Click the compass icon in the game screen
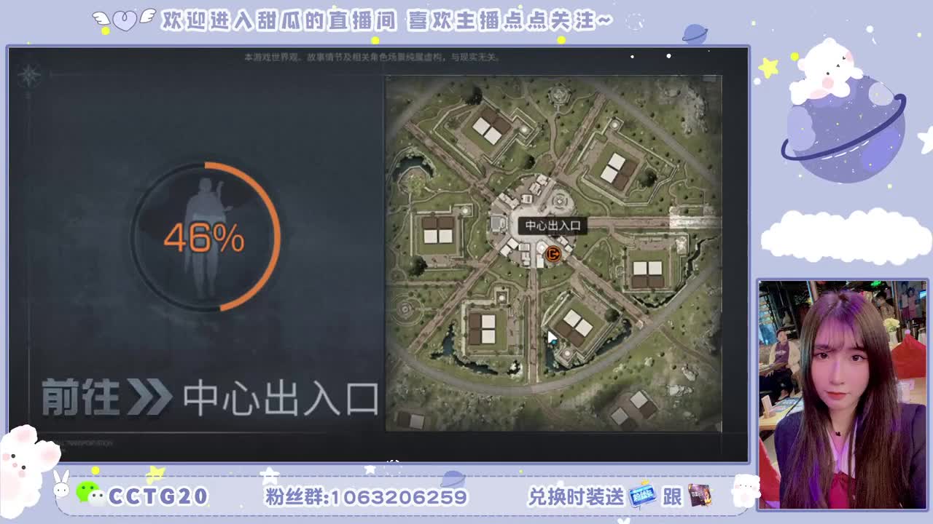 coord(29,74)
